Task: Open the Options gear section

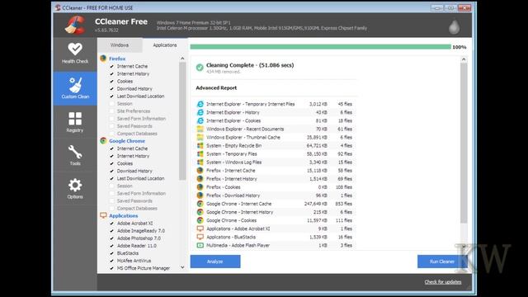Action: coord(75,189)
